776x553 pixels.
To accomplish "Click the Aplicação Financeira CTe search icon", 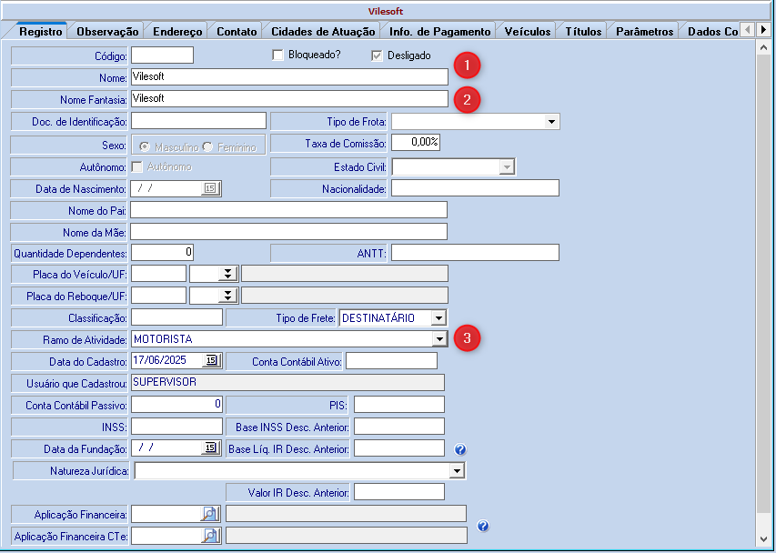I will (210, 536).
